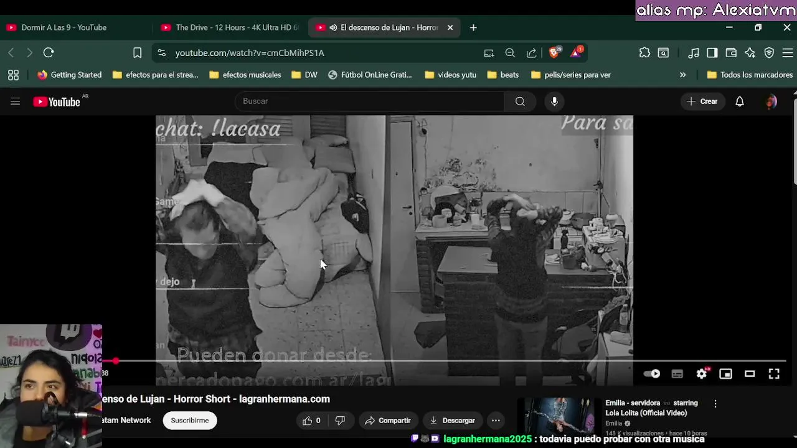Open a new browser tab
797x448 pixels.
coord(473,27)
